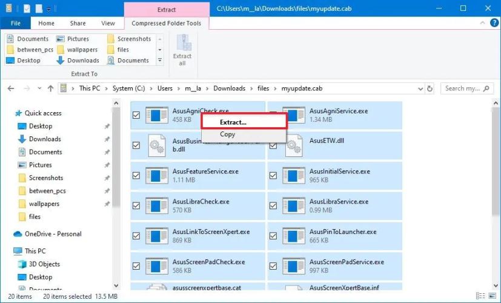Click the up-one-level arrow icon
501x303 pixels.
click(x=50, y=88)
